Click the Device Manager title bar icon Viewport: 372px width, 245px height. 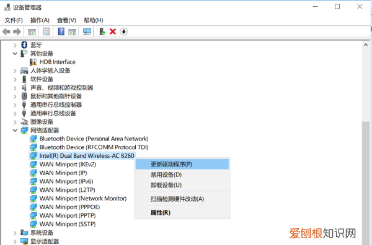click(7, 7)
